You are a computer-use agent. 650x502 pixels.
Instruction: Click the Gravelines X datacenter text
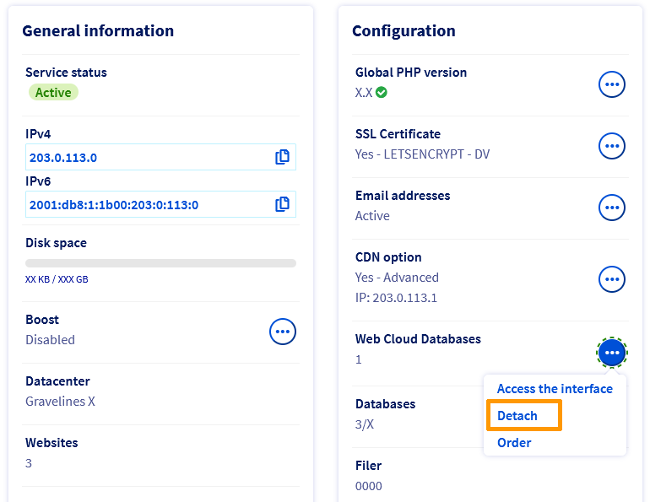point(60,402)
